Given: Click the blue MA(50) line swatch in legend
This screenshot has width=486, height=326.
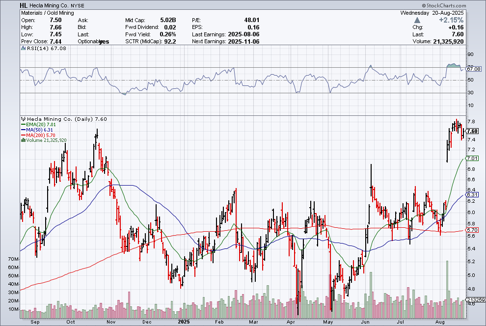Looking at the screenshot, I should coord(23,130).
